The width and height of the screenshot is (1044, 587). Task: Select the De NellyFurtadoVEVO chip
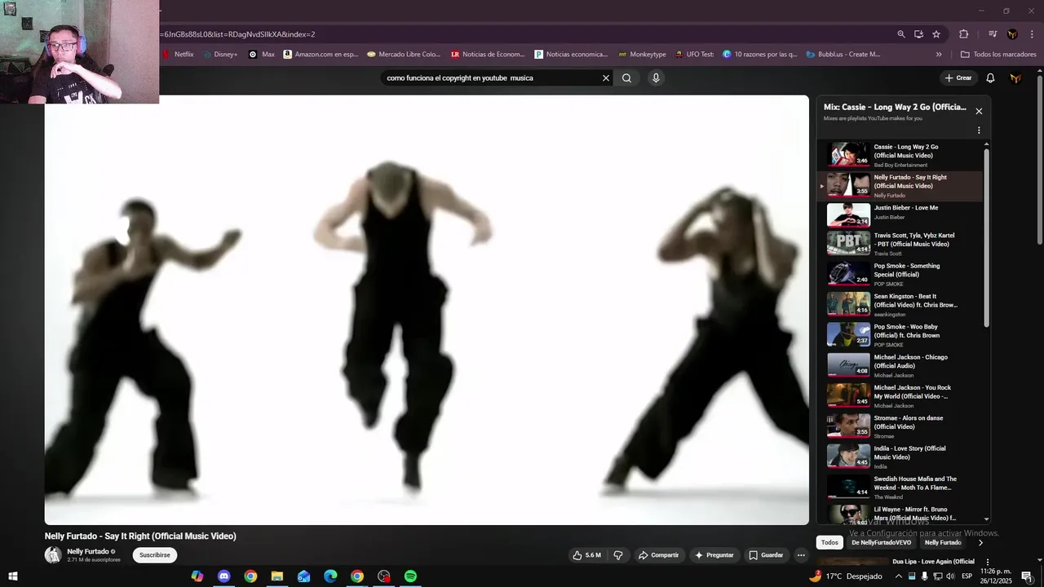pos(882,543)
